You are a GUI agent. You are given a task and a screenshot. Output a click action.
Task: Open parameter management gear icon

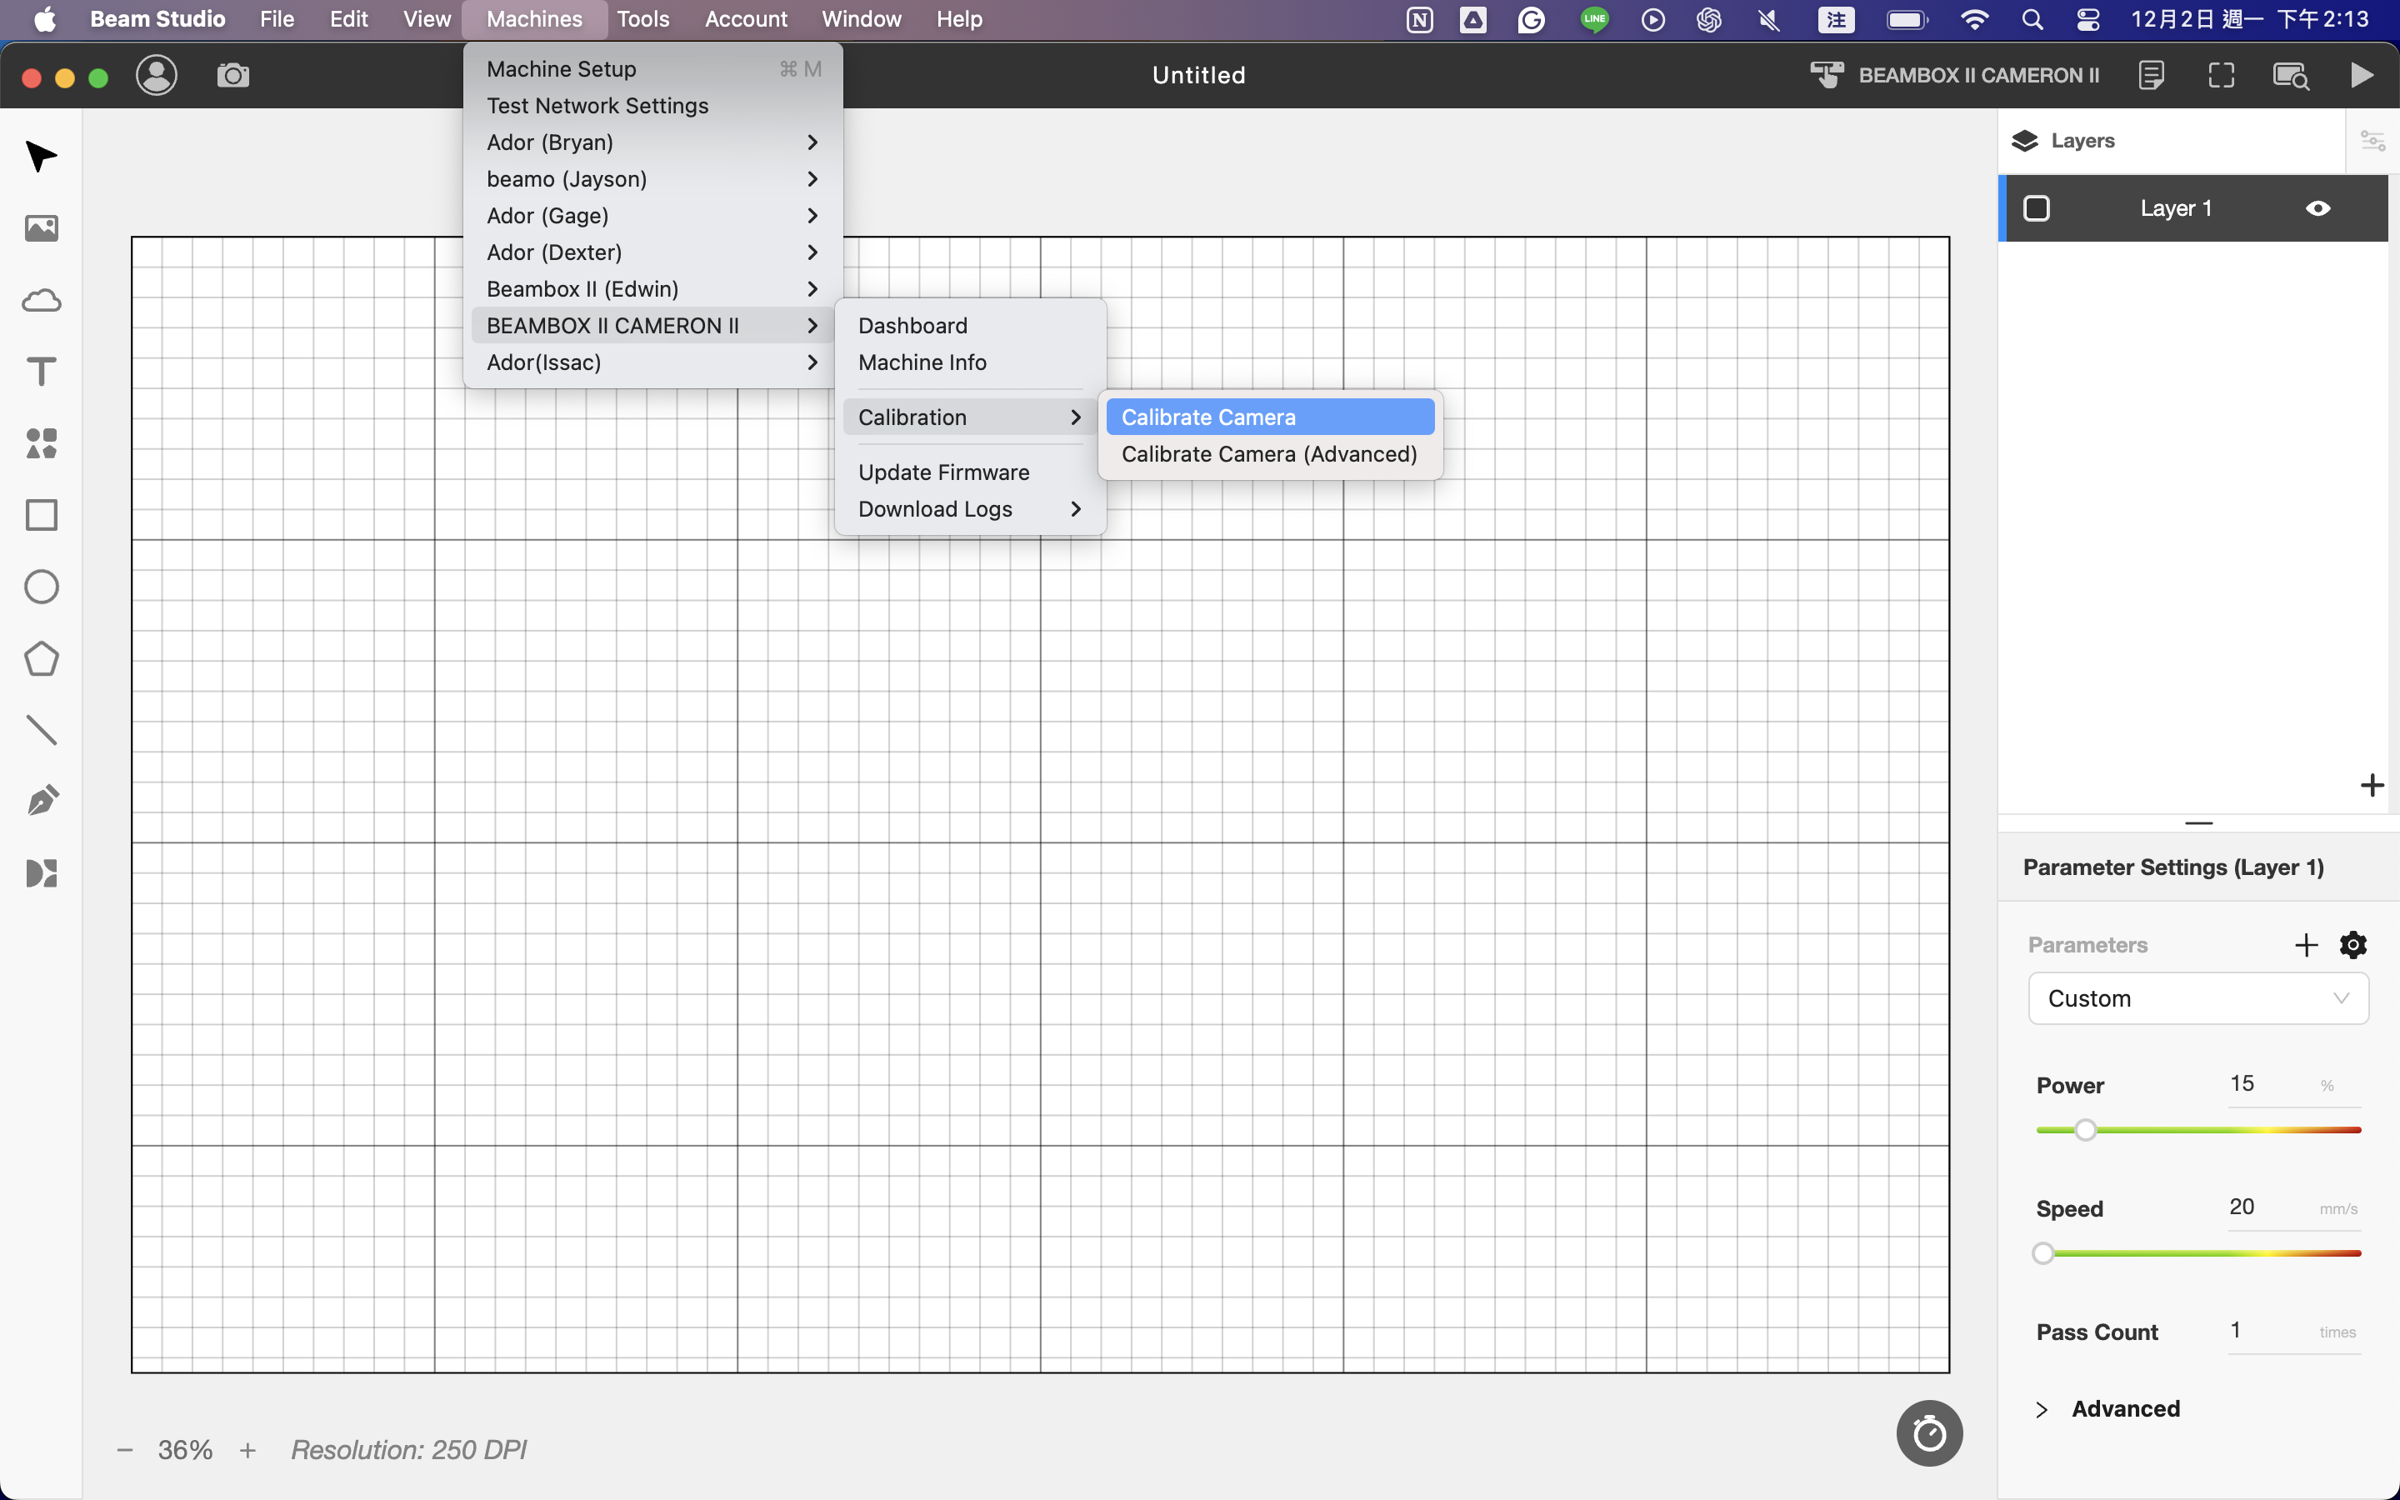(2353, 944)
